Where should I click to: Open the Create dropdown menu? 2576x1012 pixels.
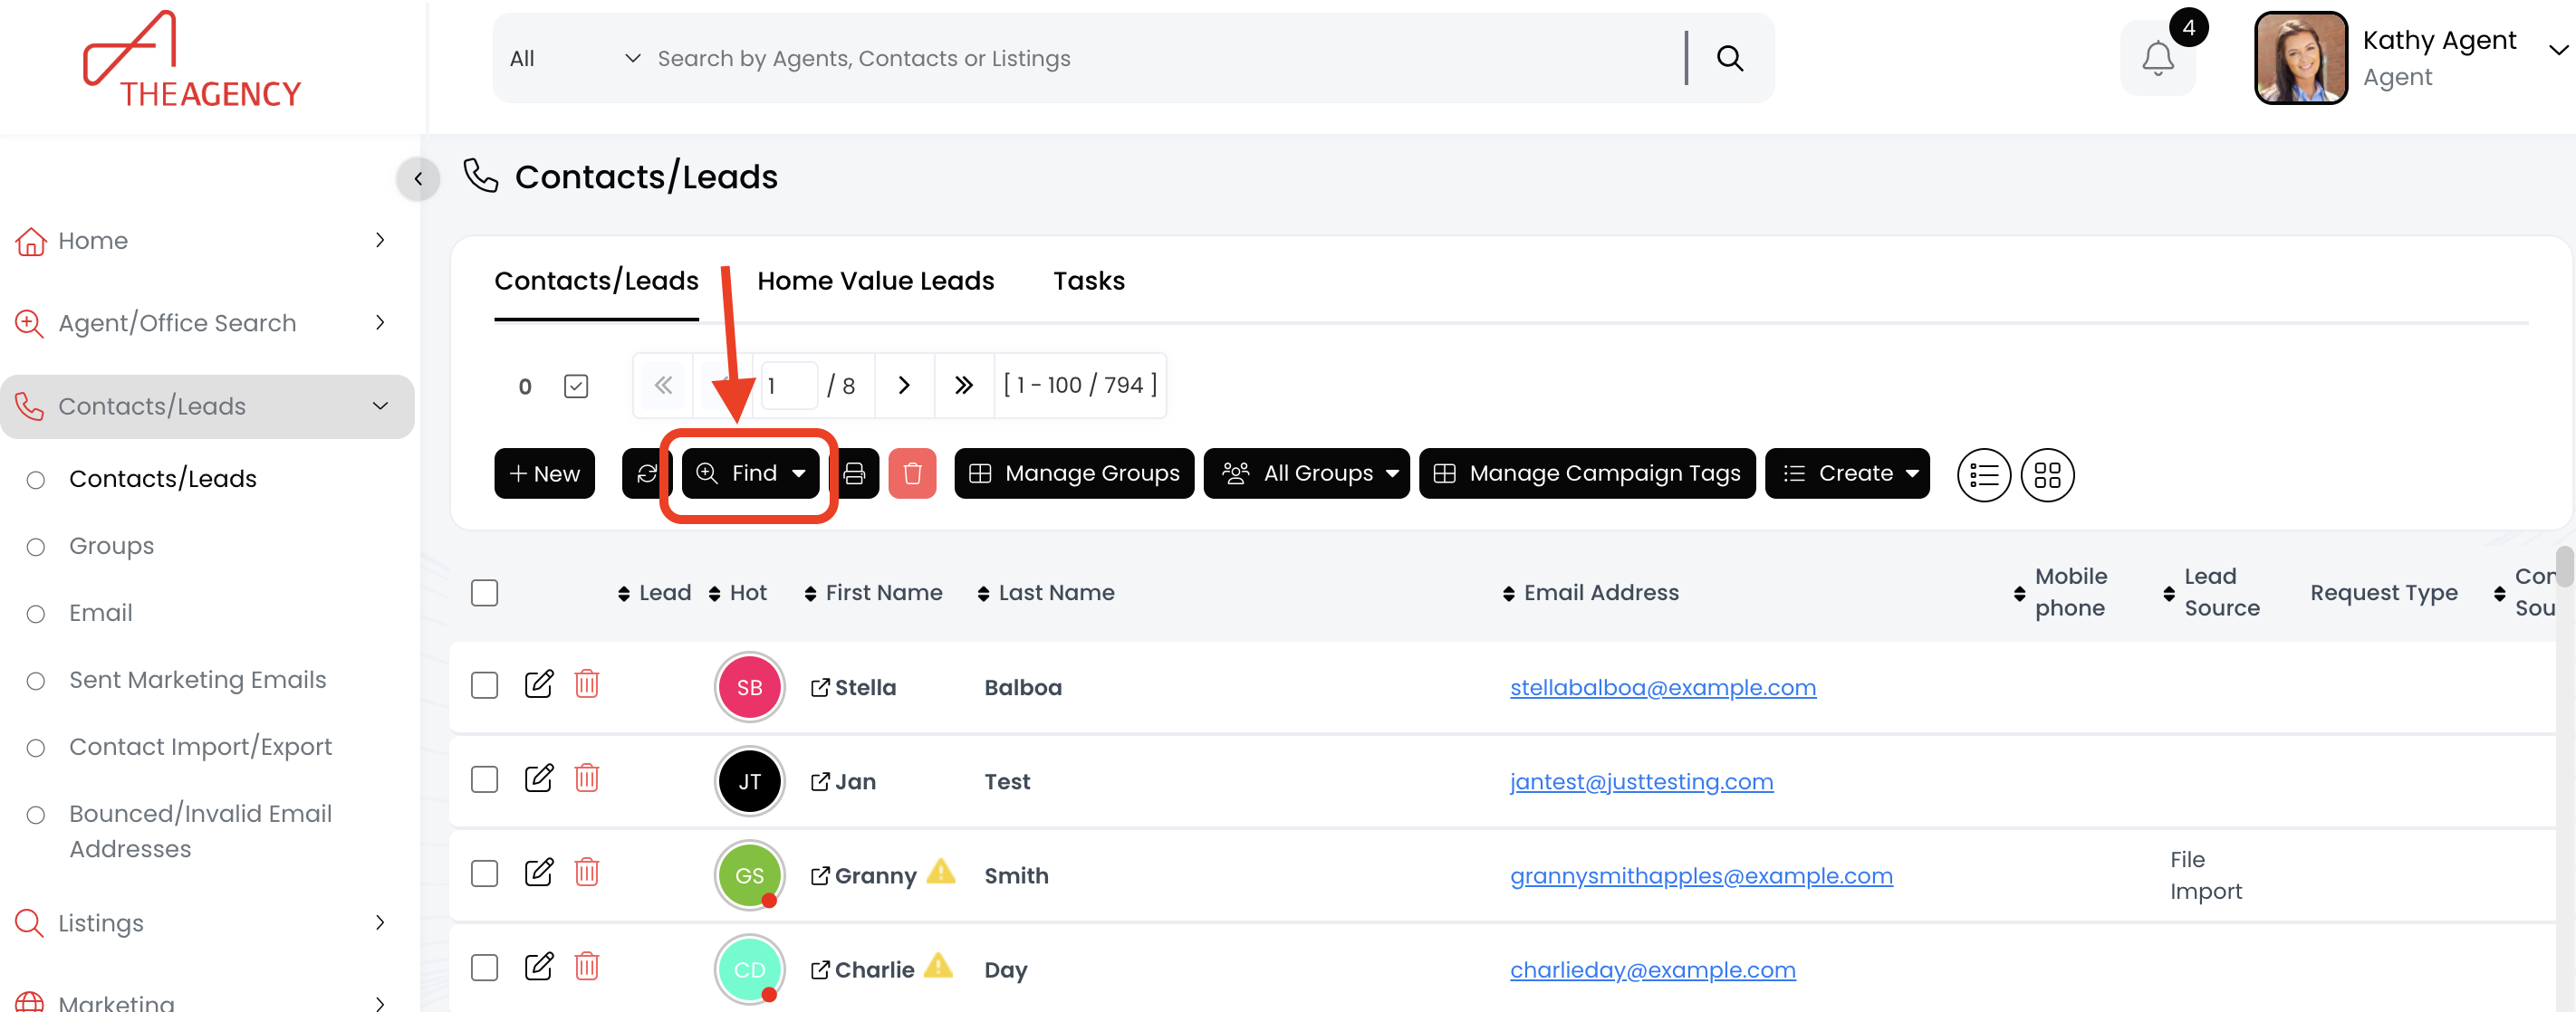1846,473
